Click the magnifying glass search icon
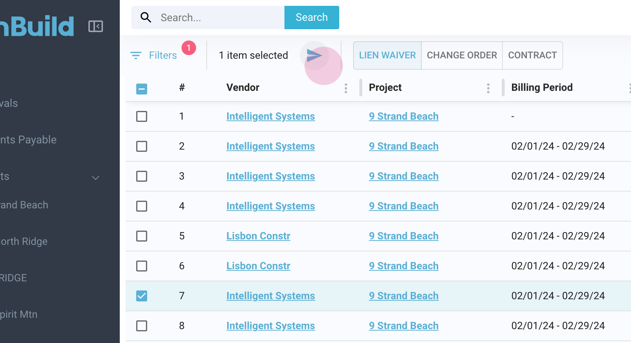 [x=146, y=18]
